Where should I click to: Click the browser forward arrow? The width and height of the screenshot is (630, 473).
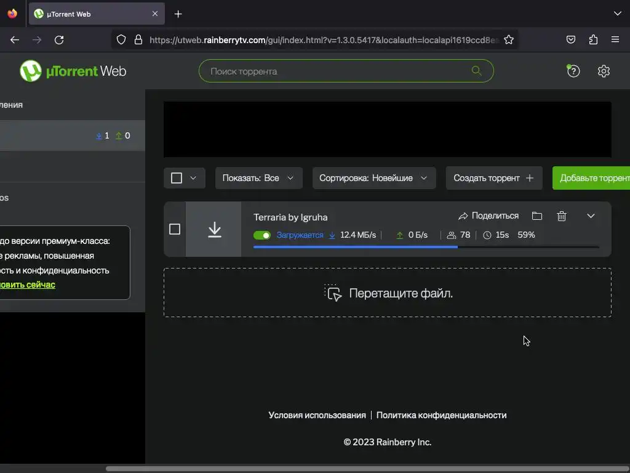pyautogui.click(x=37, y=40)
